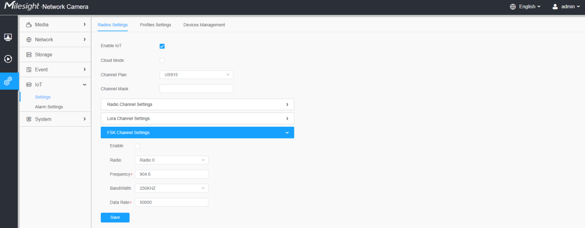Expand Lora Channel Settings section
Viewport: 585px width, 228px height.
point(197,118)
